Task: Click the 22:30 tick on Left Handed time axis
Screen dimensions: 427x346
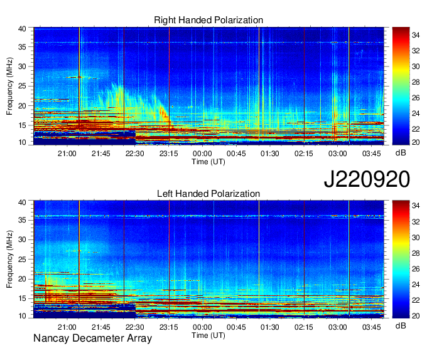Action: click(x=135, y=327)
